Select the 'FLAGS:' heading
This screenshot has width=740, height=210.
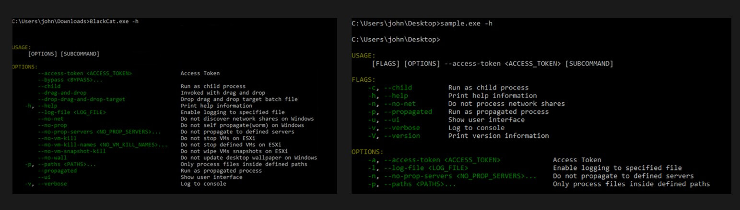tap(364, 79)
